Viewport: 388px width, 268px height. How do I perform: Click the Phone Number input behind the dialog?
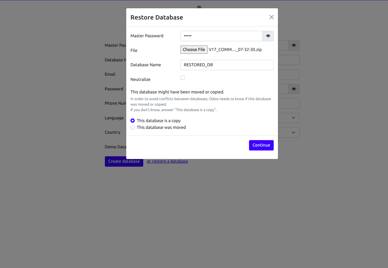click(x=288, y=103)
